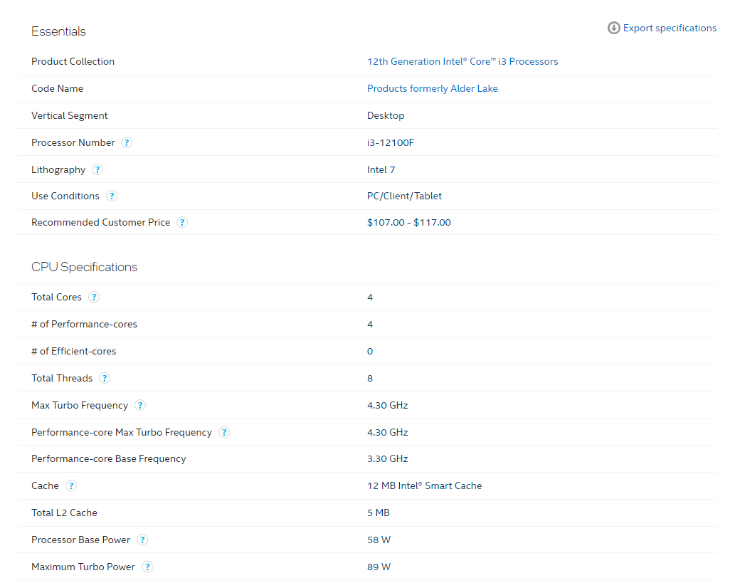The image size is (735, 583).
Task: Click the Recommended Customer Price label
Action: coord(101,222)
